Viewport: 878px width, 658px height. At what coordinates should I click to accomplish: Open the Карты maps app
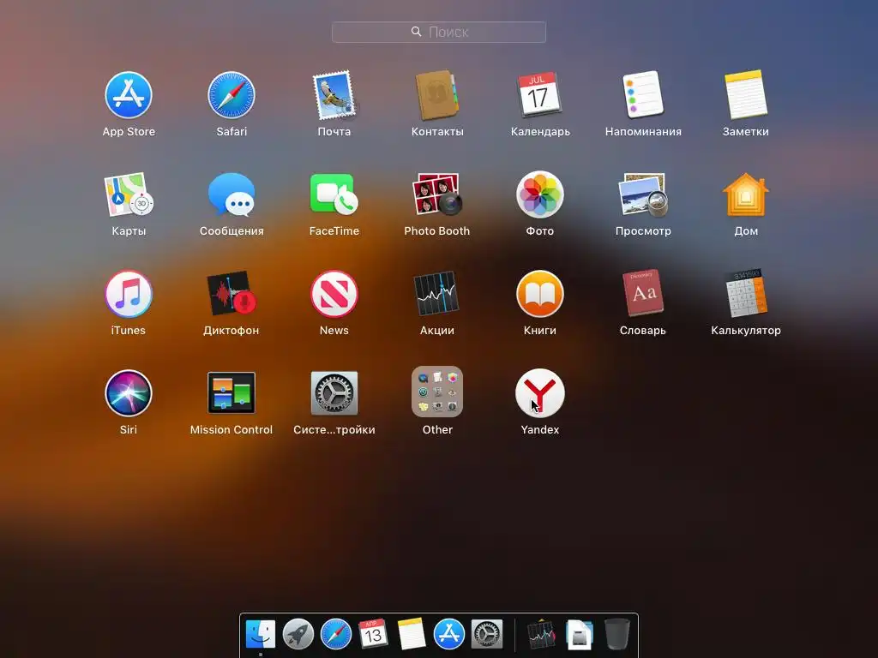[129, 194]
